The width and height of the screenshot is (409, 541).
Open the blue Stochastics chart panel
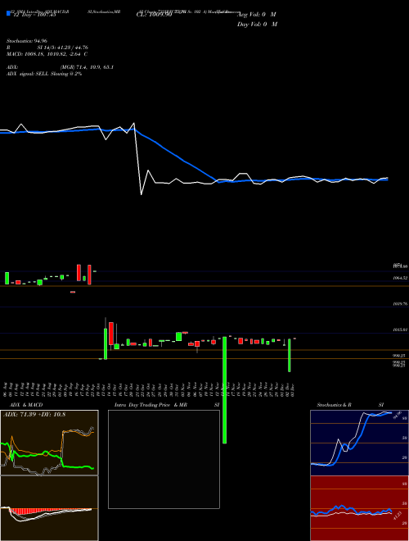359,443
